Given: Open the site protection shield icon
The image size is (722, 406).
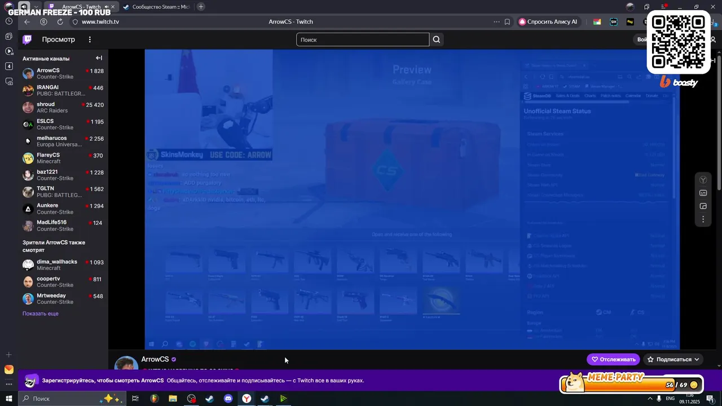Looking at the screenshot, I should pyautogui.click(x=75, y=22).
